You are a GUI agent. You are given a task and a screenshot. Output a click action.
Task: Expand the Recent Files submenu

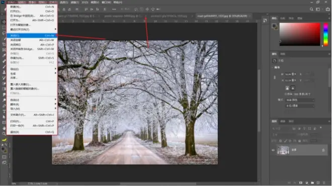pos(32,30)
